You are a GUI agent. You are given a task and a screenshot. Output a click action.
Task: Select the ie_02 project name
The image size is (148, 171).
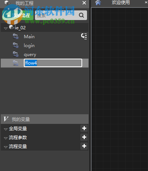20,28
